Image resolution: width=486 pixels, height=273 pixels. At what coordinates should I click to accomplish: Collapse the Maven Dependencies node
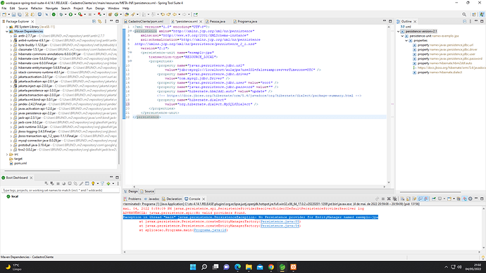click(7, 31)
